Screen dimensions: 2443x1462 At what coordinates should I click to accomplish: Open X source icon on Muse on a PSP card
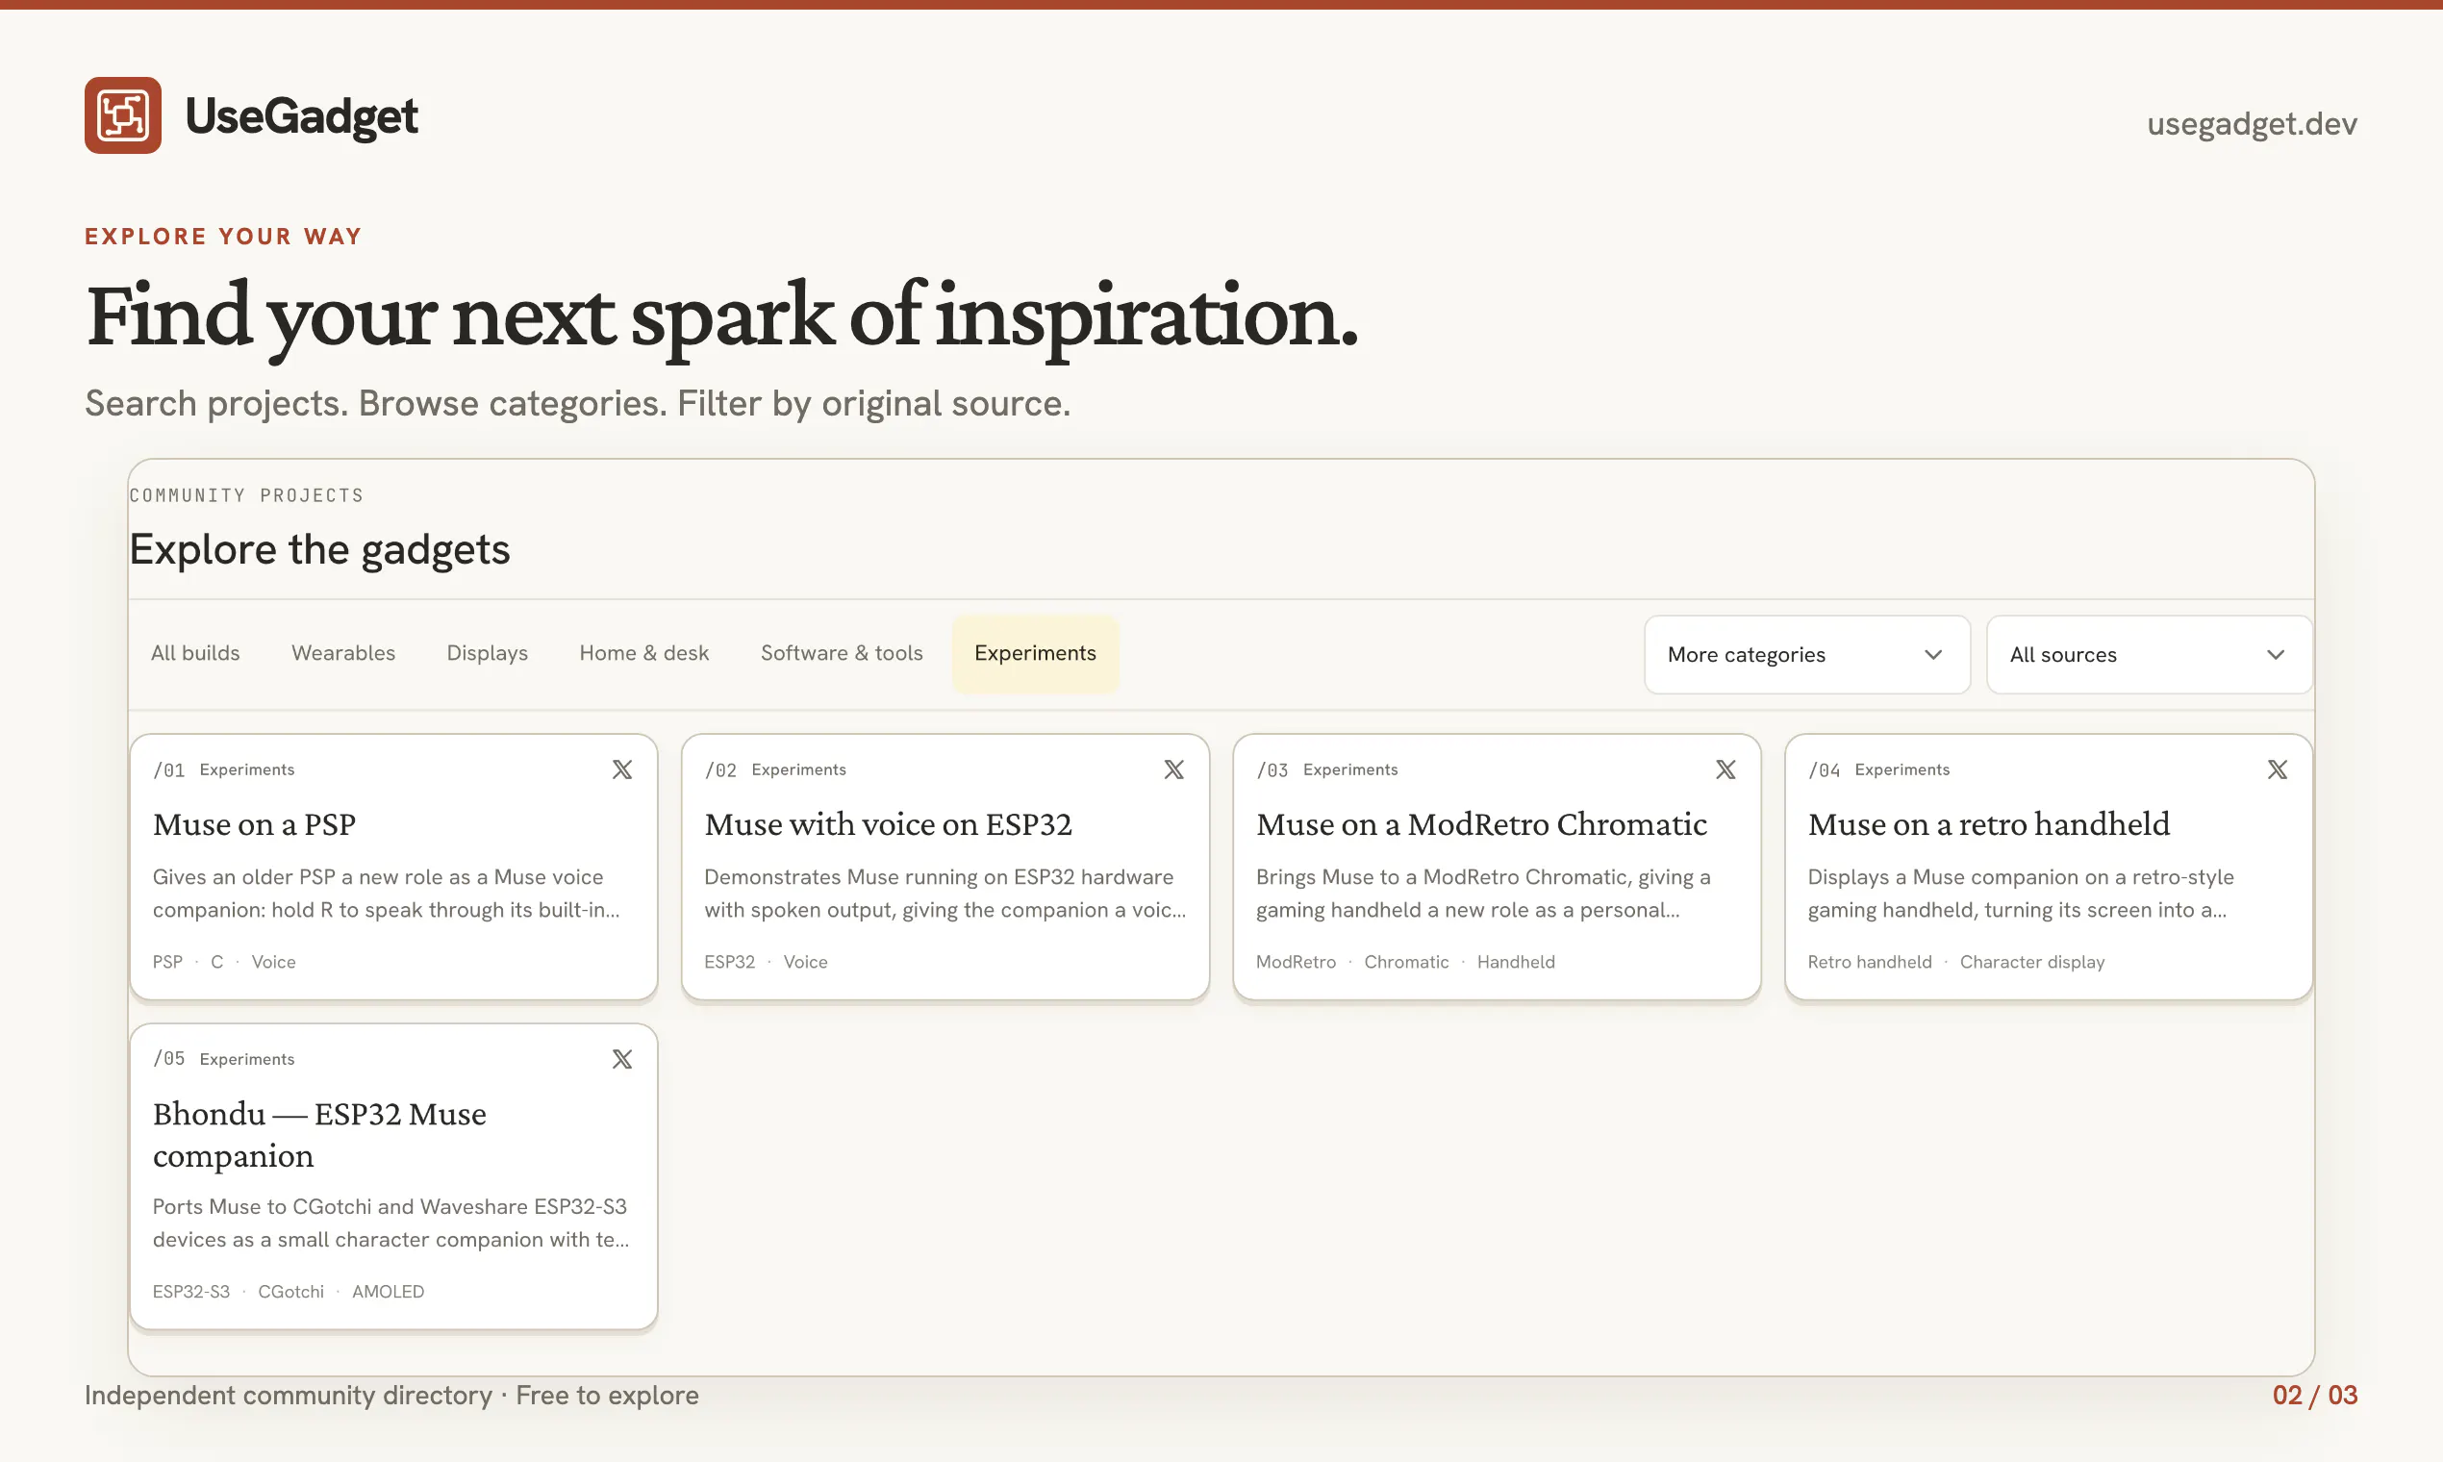coord(621,769)
